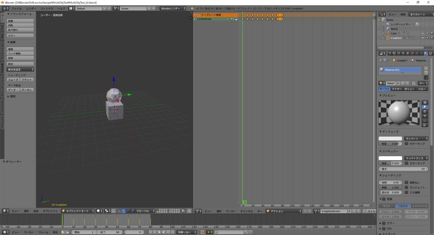Toggle Cube visibility eye in outliner
The image size is (434, 235).
(423, 33)
